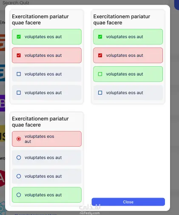Select green radio option in third card
The height and width of the screenshot is (215, 179).
click(19, 195)
